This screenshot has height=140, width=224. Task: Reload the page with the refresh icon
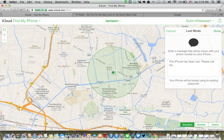tap(203, 10)
